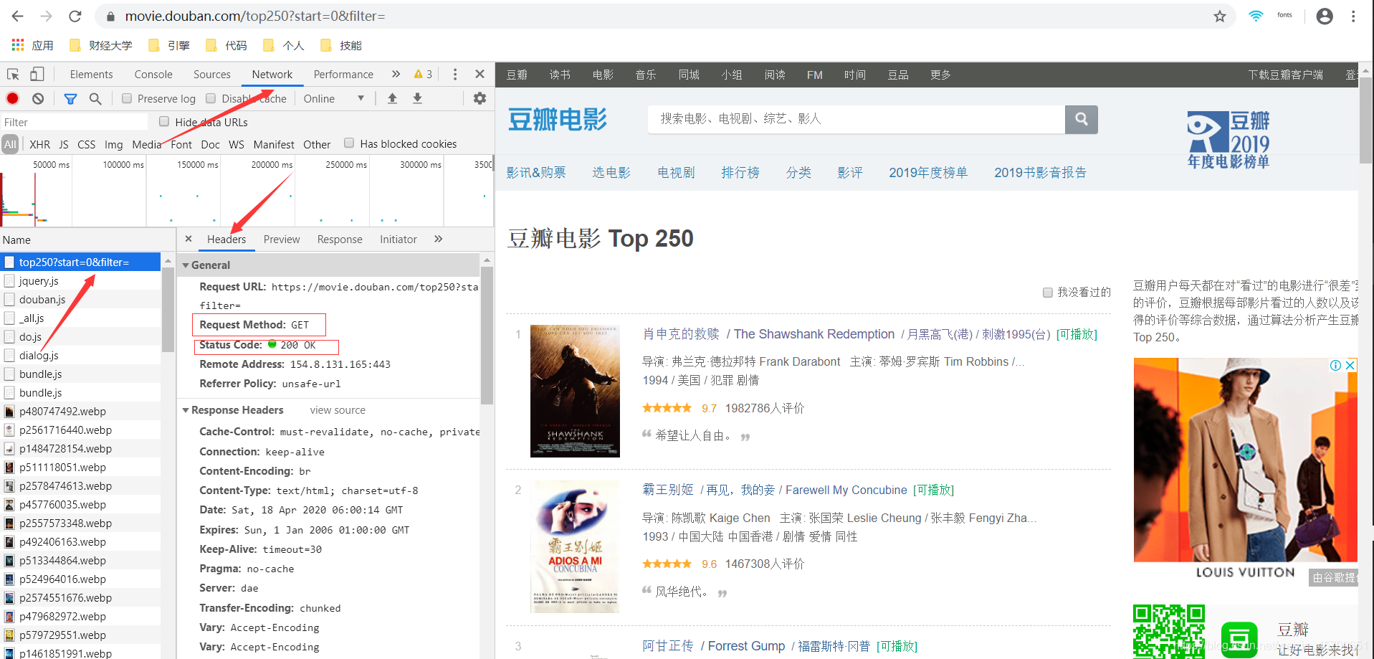Export HAR file download arrow icon

pyautogui.click(x=417, y=98)
